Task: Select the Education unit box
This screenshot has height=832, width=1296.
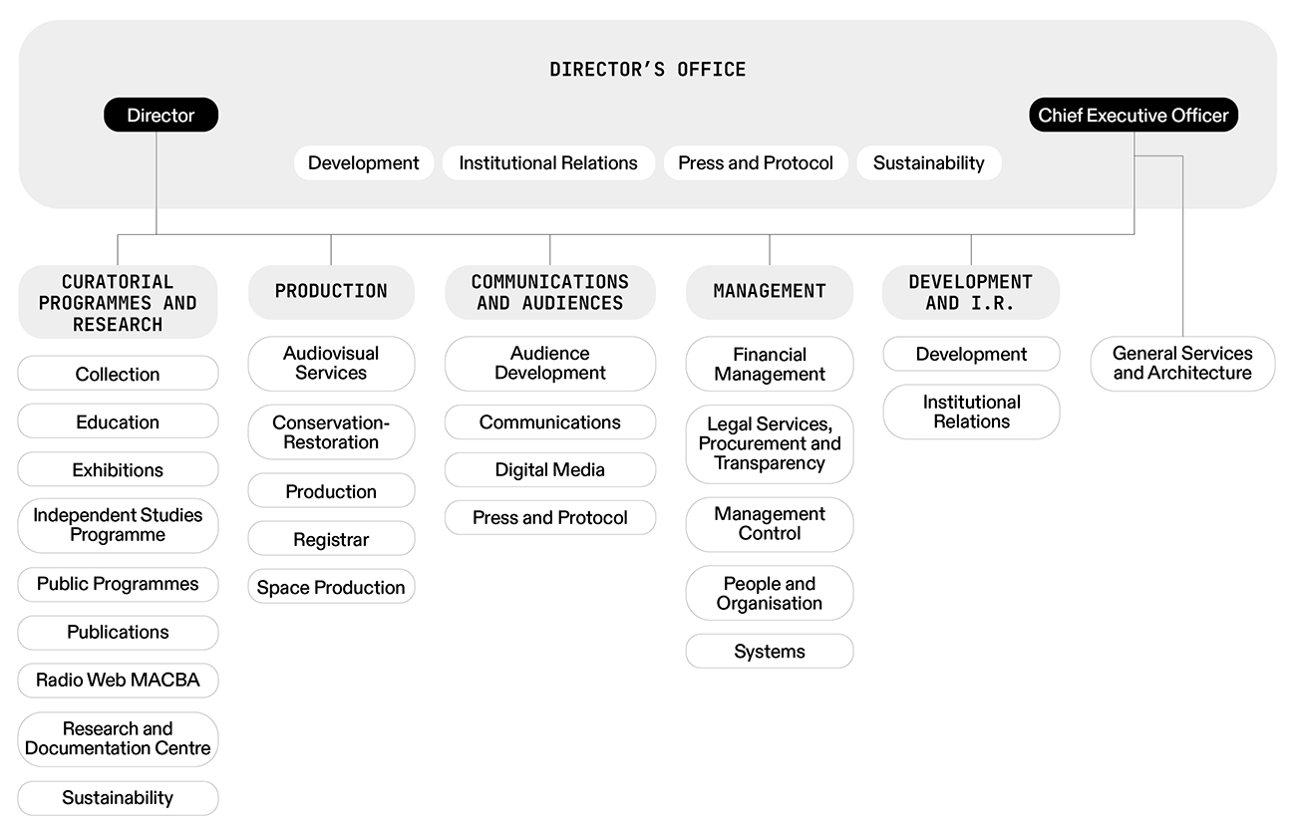Action: (x=118, y=422)
